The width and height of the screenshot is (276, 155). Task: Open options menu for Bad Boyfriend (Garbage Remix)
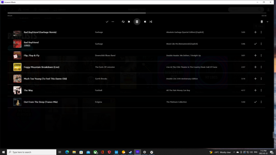click(x=261, y=32)
